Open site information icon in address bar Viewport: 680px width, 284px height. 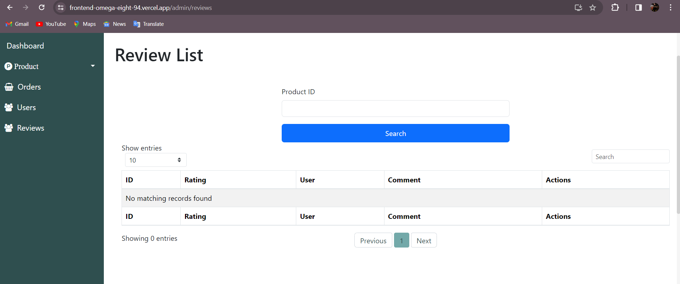click(x=61, y=7)
